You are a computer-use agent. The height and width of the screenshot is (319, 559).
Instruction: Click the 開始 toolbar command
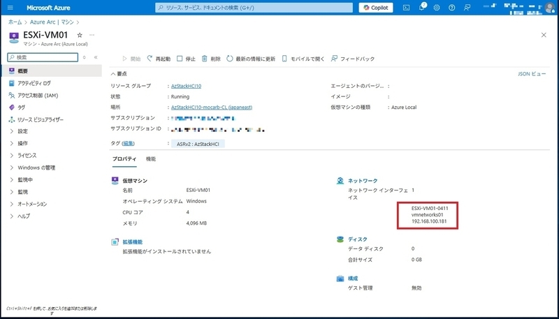pos(131,59)
